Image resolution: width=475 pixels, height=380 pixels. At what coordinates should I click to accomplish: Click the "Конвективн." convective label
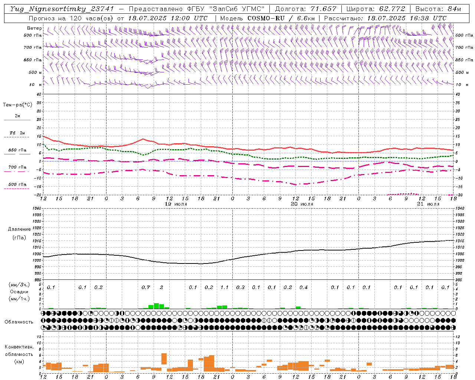[x=19, y=347]
